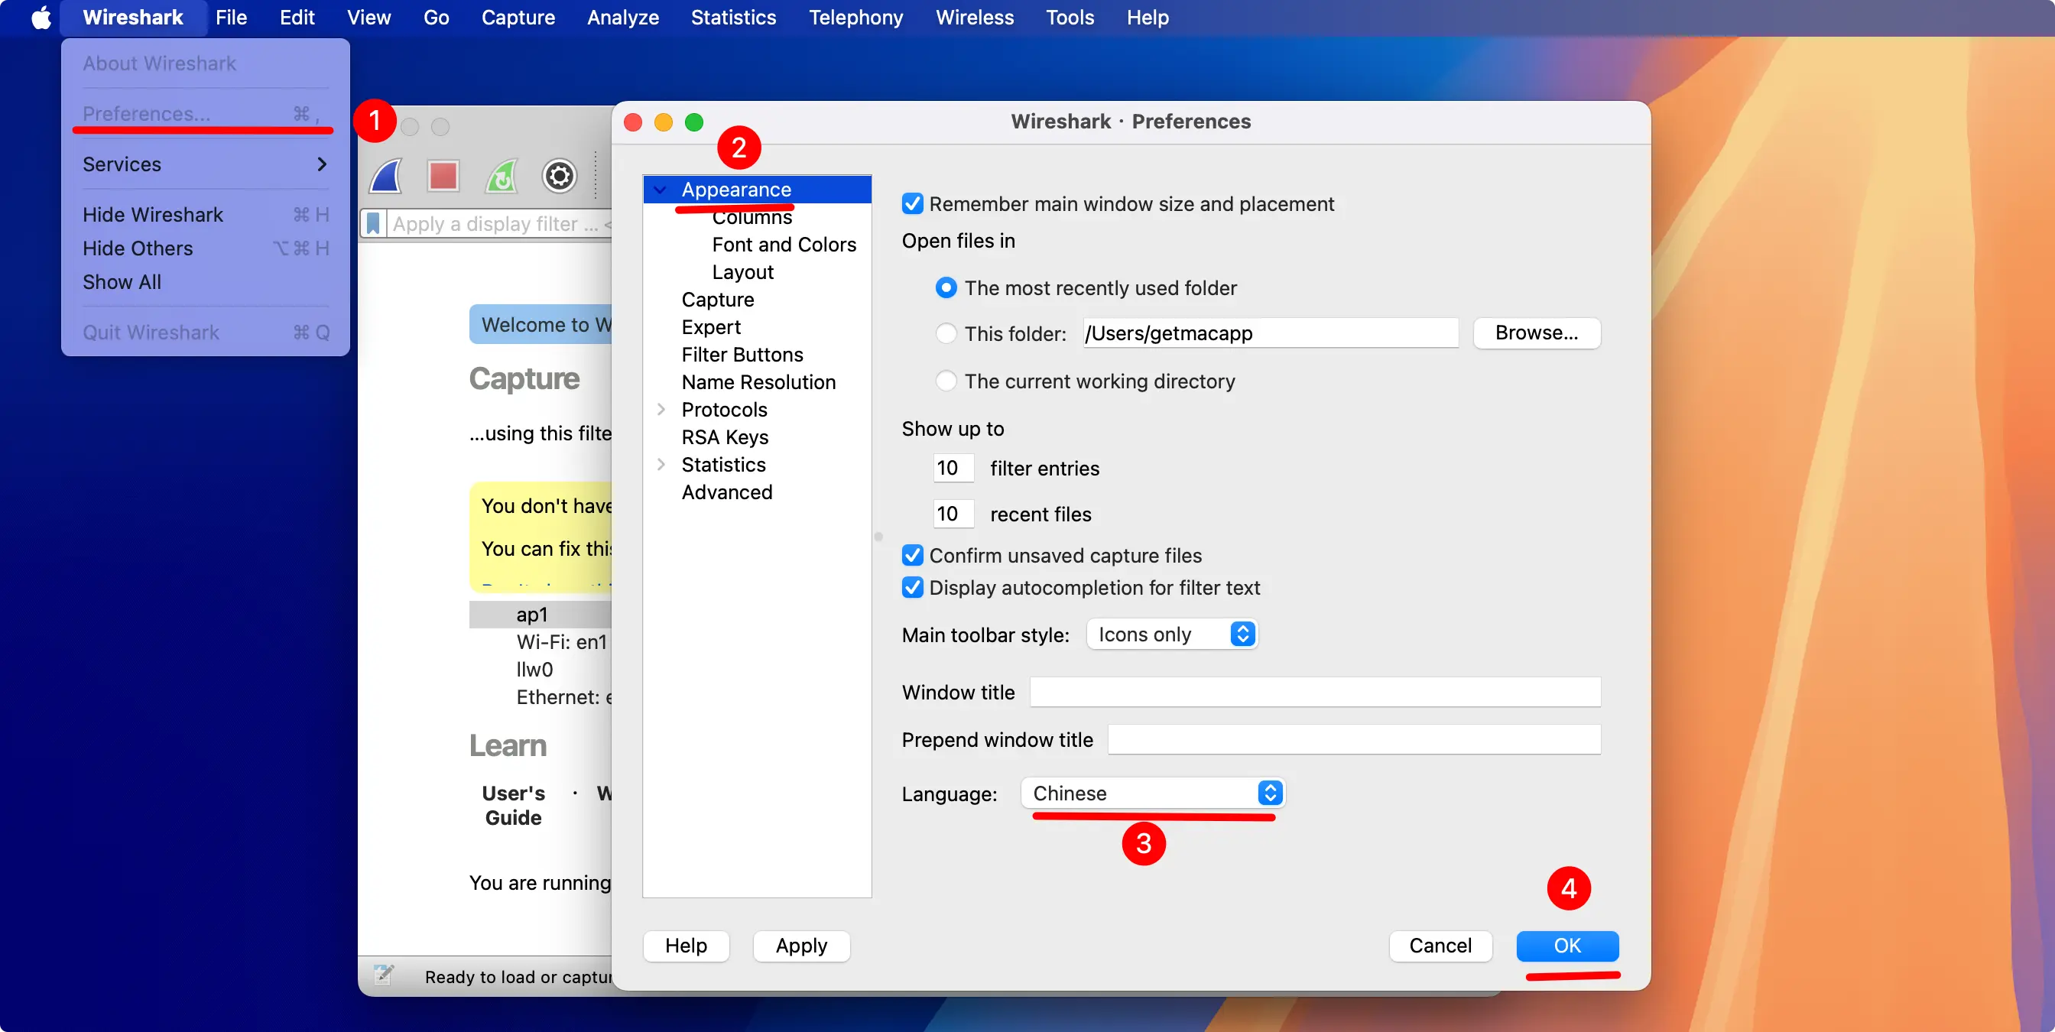This screenshot has width=2055, height=1032.
Task: Click the folder path input field
Action: pyautogui.click(x=1270, y=333)
